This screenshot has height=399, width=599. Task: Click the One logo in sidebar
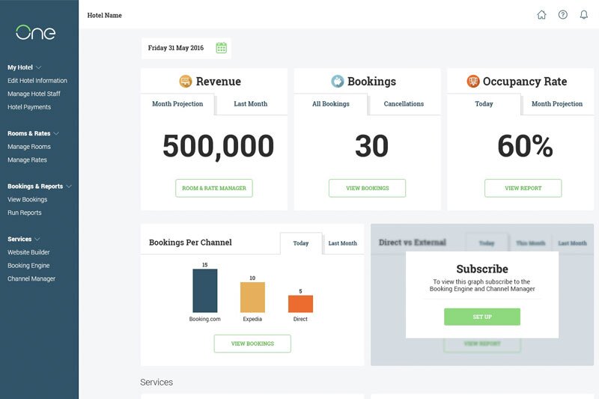[x=35, y=32]
